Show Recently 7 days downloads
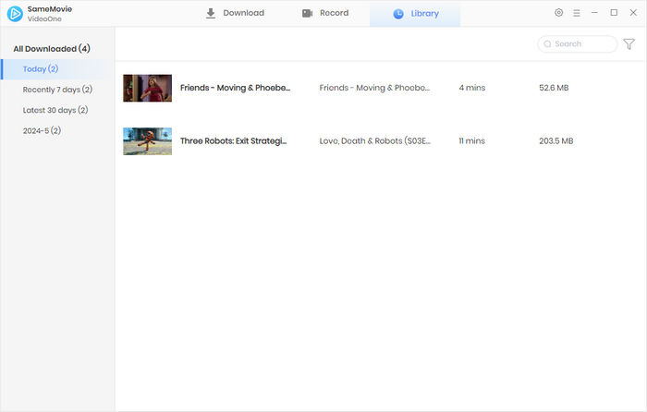Image resolution: width=647 pixels, height=412 pixels. [57, 90]
